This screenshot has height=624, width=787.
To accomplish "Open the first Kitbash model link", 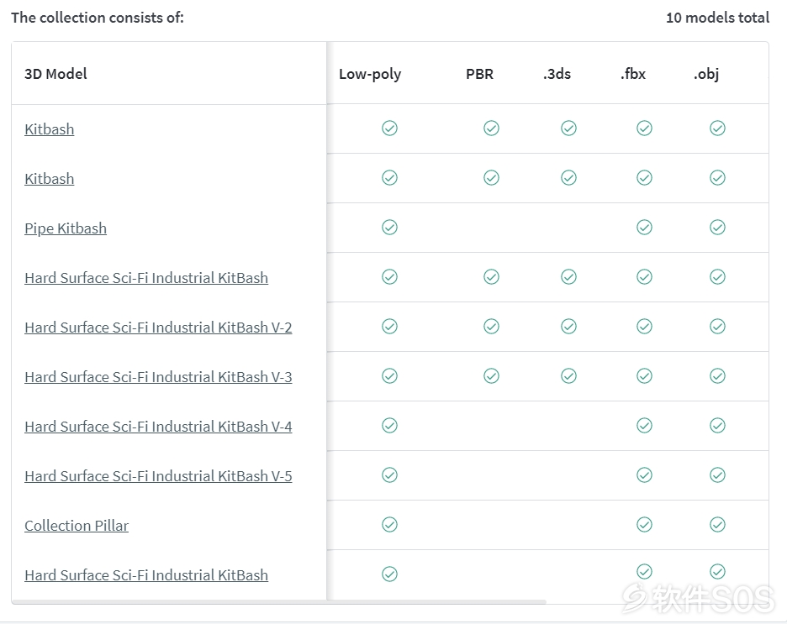I will (49, 129).
